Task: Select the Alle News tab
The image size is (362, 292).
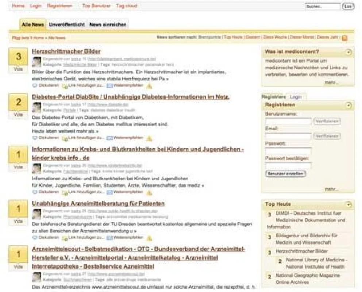Action: (x=33, y=24)
